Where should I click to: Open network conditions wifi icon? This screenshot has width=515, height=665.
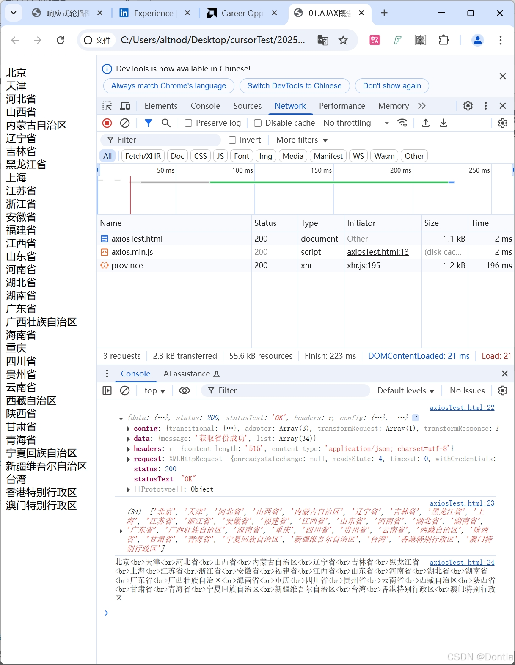[x=402, y=123]
